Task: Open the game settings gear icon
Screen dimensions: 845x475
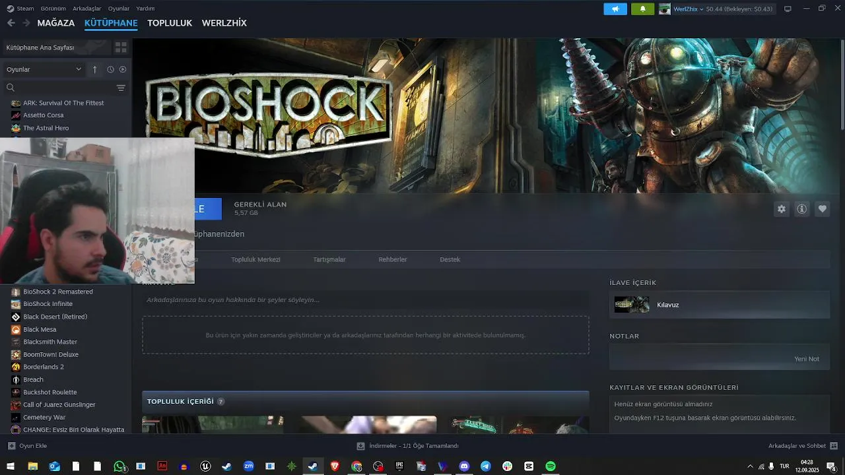Action: pos(782,209)
